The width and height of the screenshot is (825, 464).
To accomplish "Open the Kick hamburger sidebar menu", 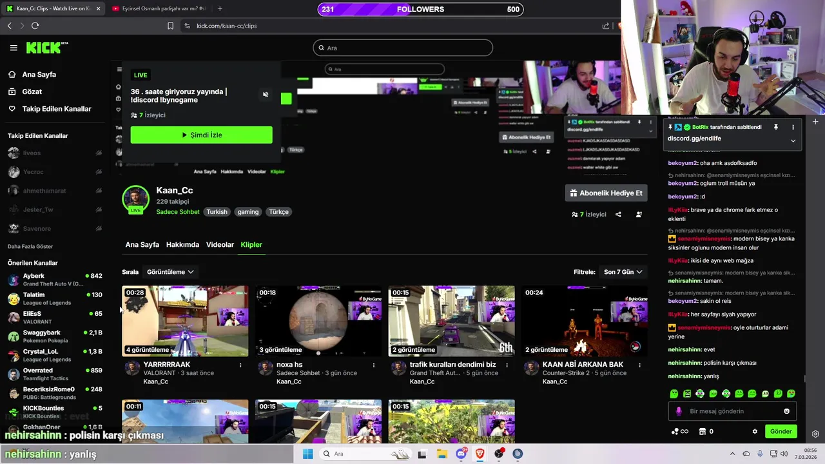I will (x=14, y=48).
